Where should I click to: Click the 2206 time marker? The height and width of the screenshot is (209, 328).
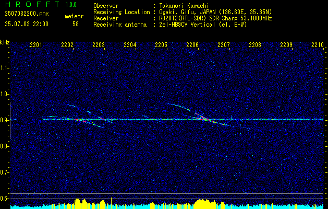[x=192, y=44]
